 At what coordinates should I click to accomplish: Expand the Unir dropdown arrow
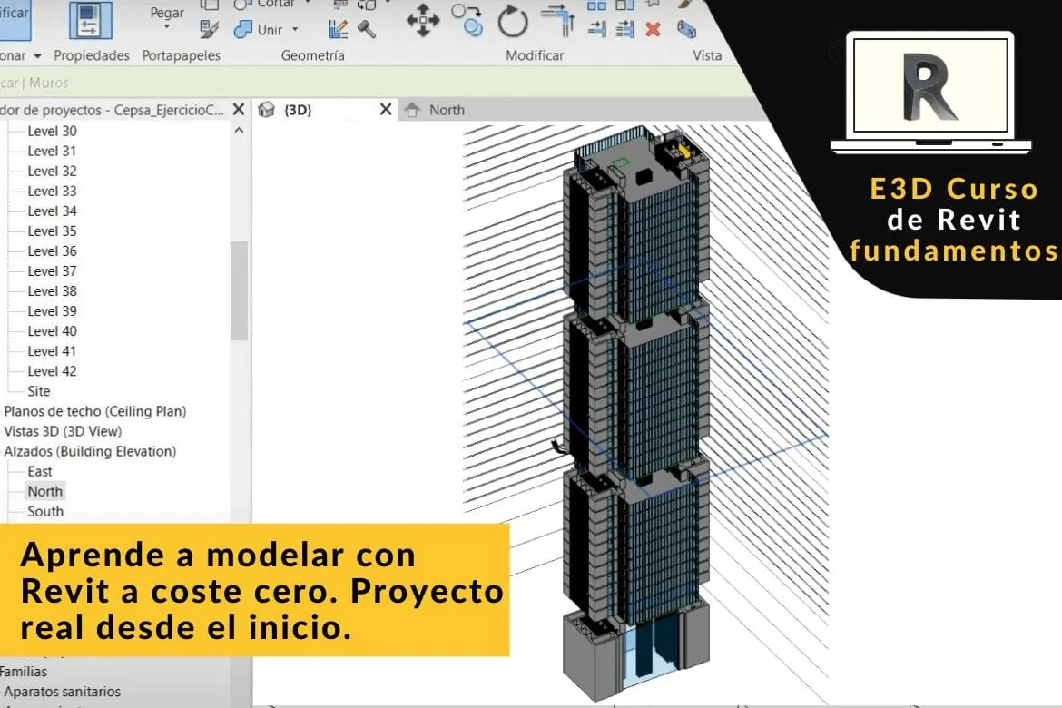pyautogui.click(x=295, y=30)
